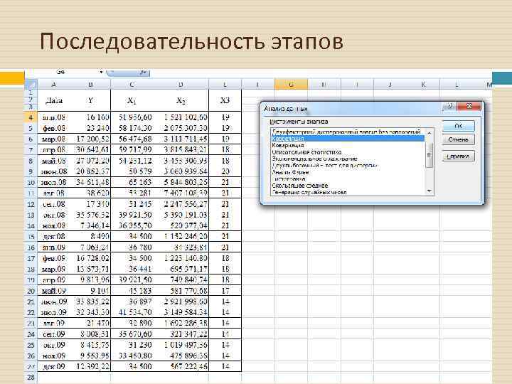Click the cell containing 38 620
512x384 pixels.
(90, 193)
